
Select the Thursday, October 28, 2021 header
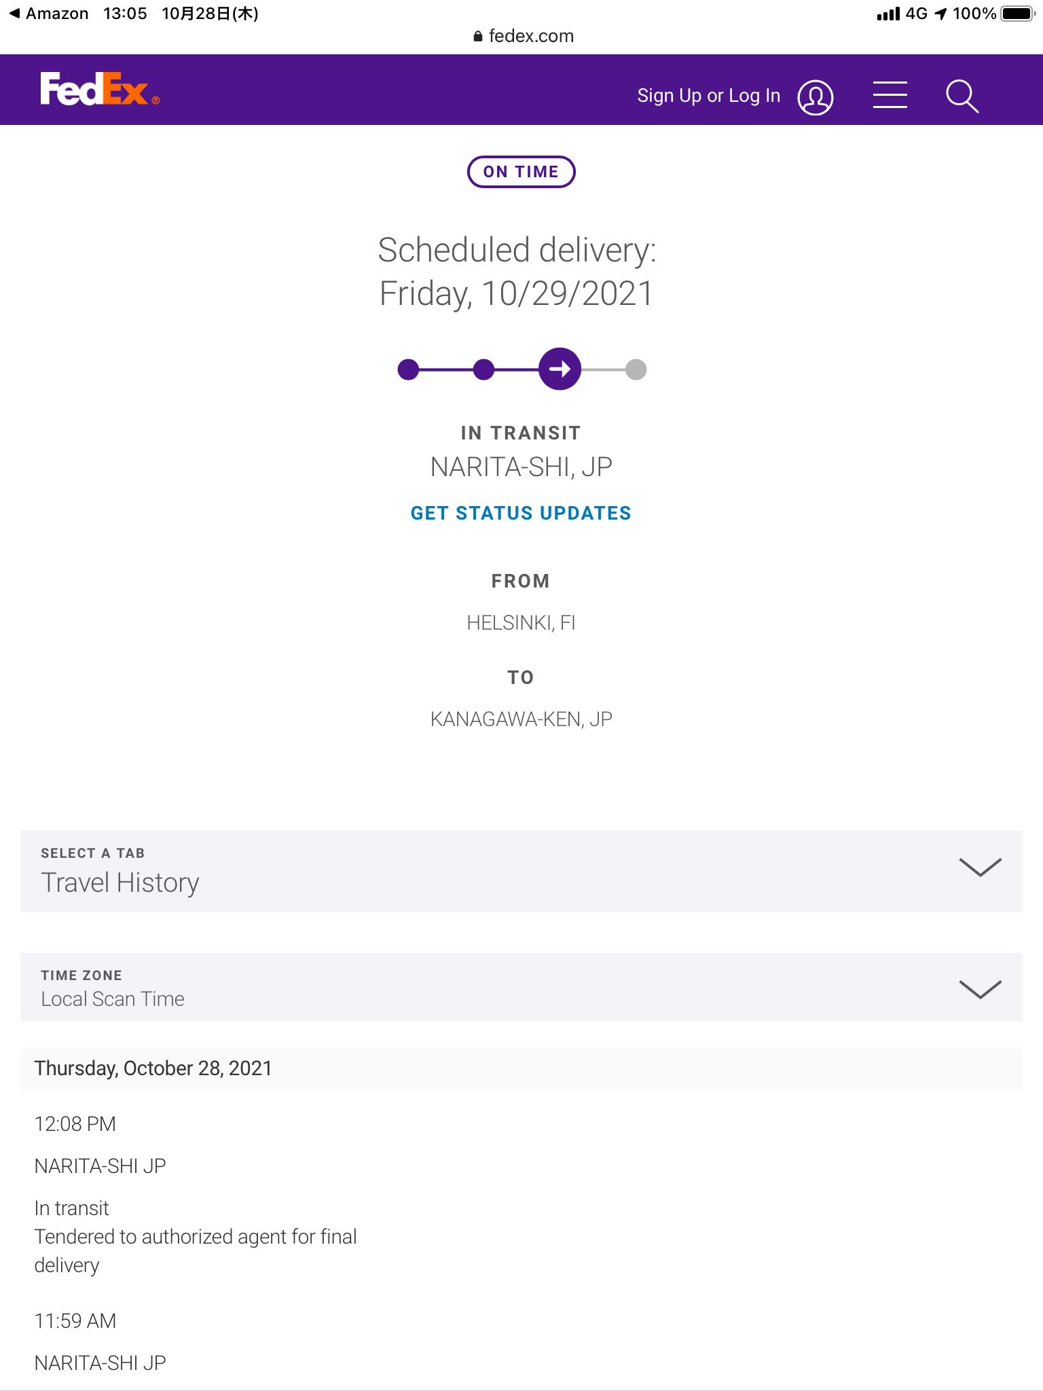tap(153, 1068)
